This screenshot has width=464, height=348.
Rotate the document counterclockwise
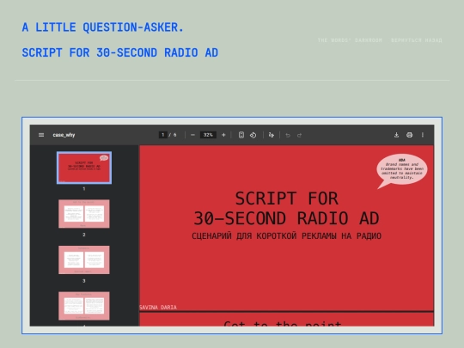[253, 135]
